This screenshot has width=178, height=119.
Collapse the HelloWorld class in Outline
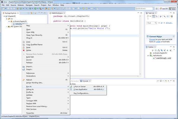click(148, 56)
